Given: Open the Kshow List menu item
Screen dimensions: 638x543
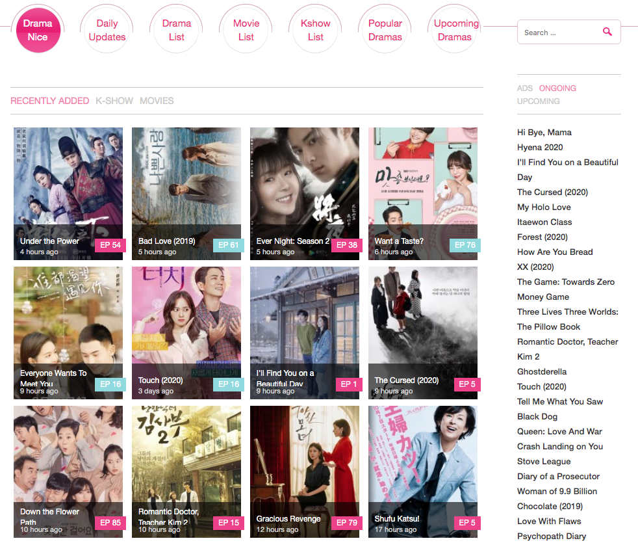Looking at the screenshot, I should 316,30.
